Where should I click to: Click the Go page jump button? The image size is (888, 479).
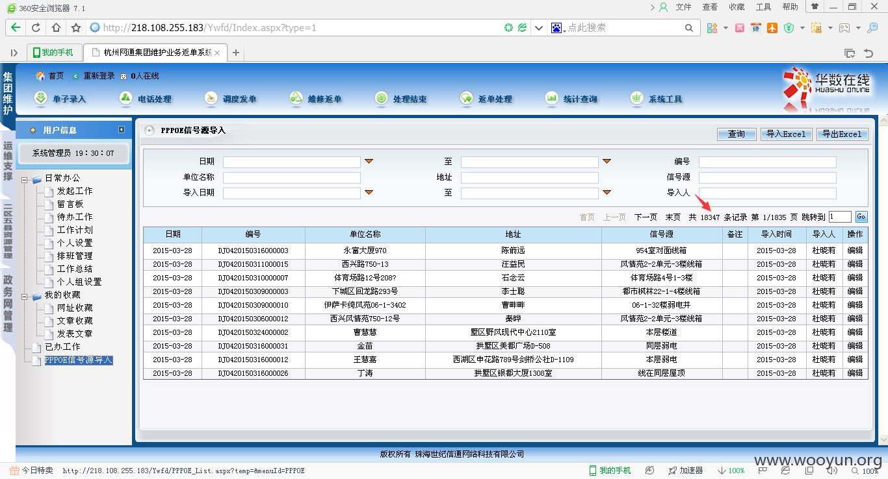861,217
